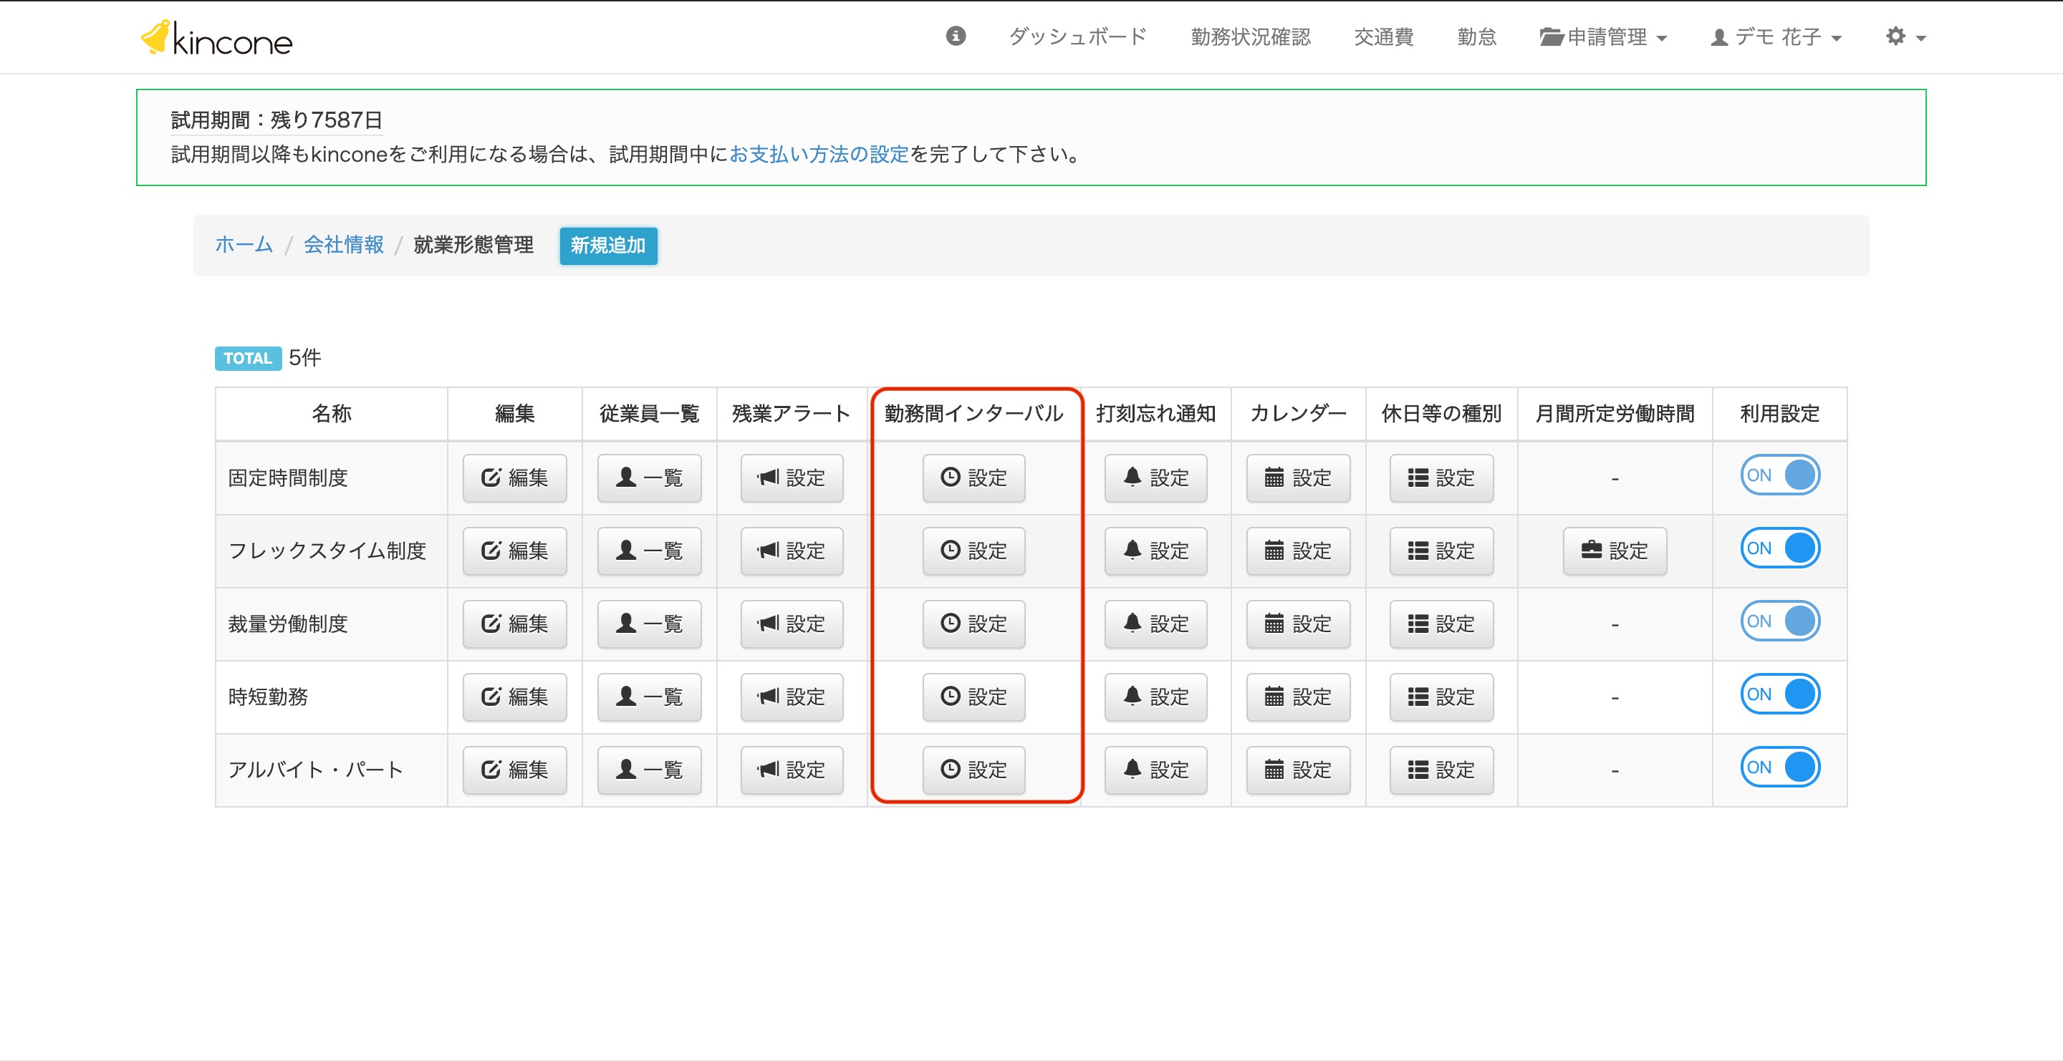Viewport: 2063px width, 1061px height.
Task: View employee list for アルバイト・パート
Action: click(649, 770)
